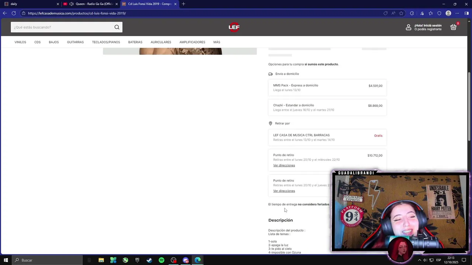
Task: Click the ESP language indicator in tray
Action: click(438, 260)
